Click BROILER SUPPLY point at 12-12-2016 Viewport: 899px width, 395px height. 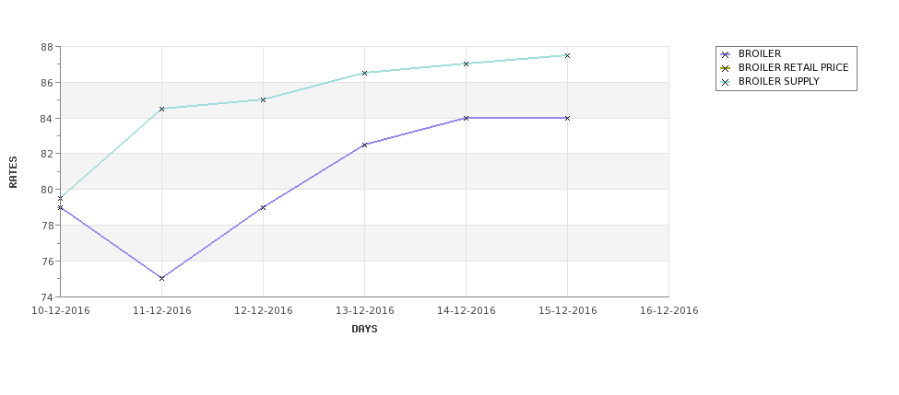click(x=263, y=99)
